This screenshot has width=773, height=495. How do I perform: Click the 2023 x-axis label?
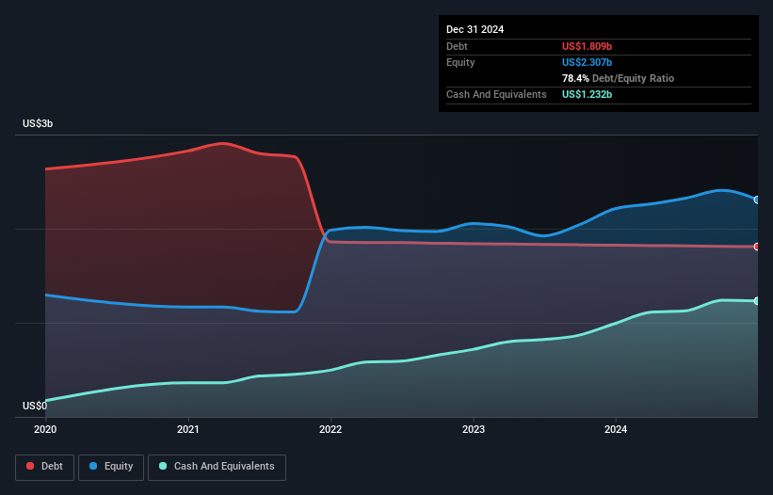point(474,429)
